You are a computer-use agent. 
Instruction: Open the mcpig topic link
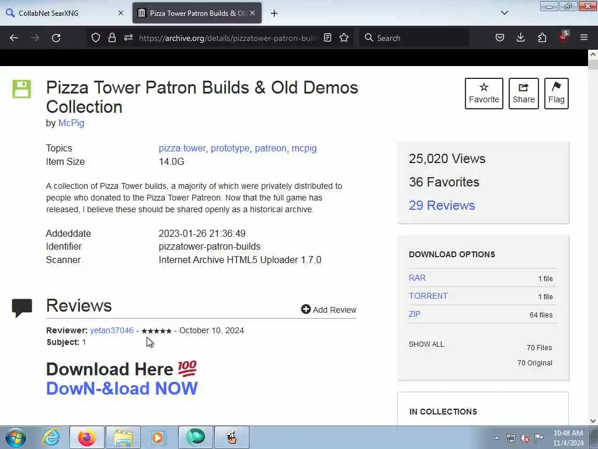pyautogui.click(x=304, y=148)
